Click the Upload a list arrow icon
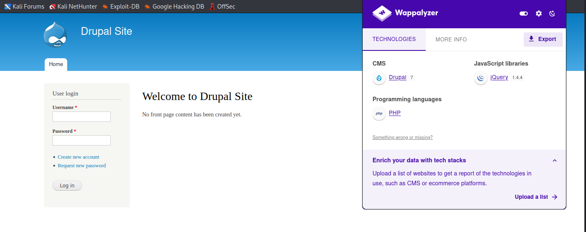The width and height of the screenshot is (586, 232). click(554, 197)
